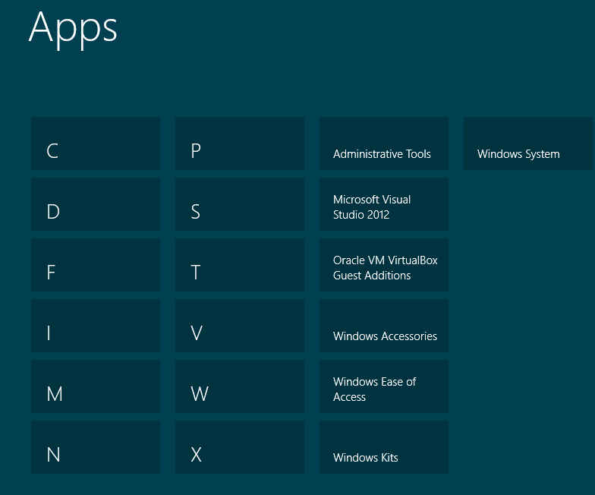Go to apps under letter M
The height and width of the screenshot is (495, 595).
click(96, 386)
